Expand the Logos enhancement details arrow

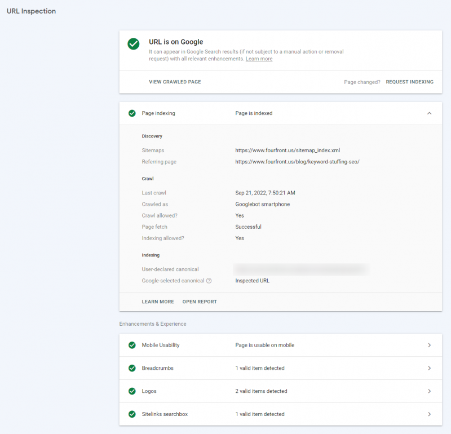[x=430, y=391]
